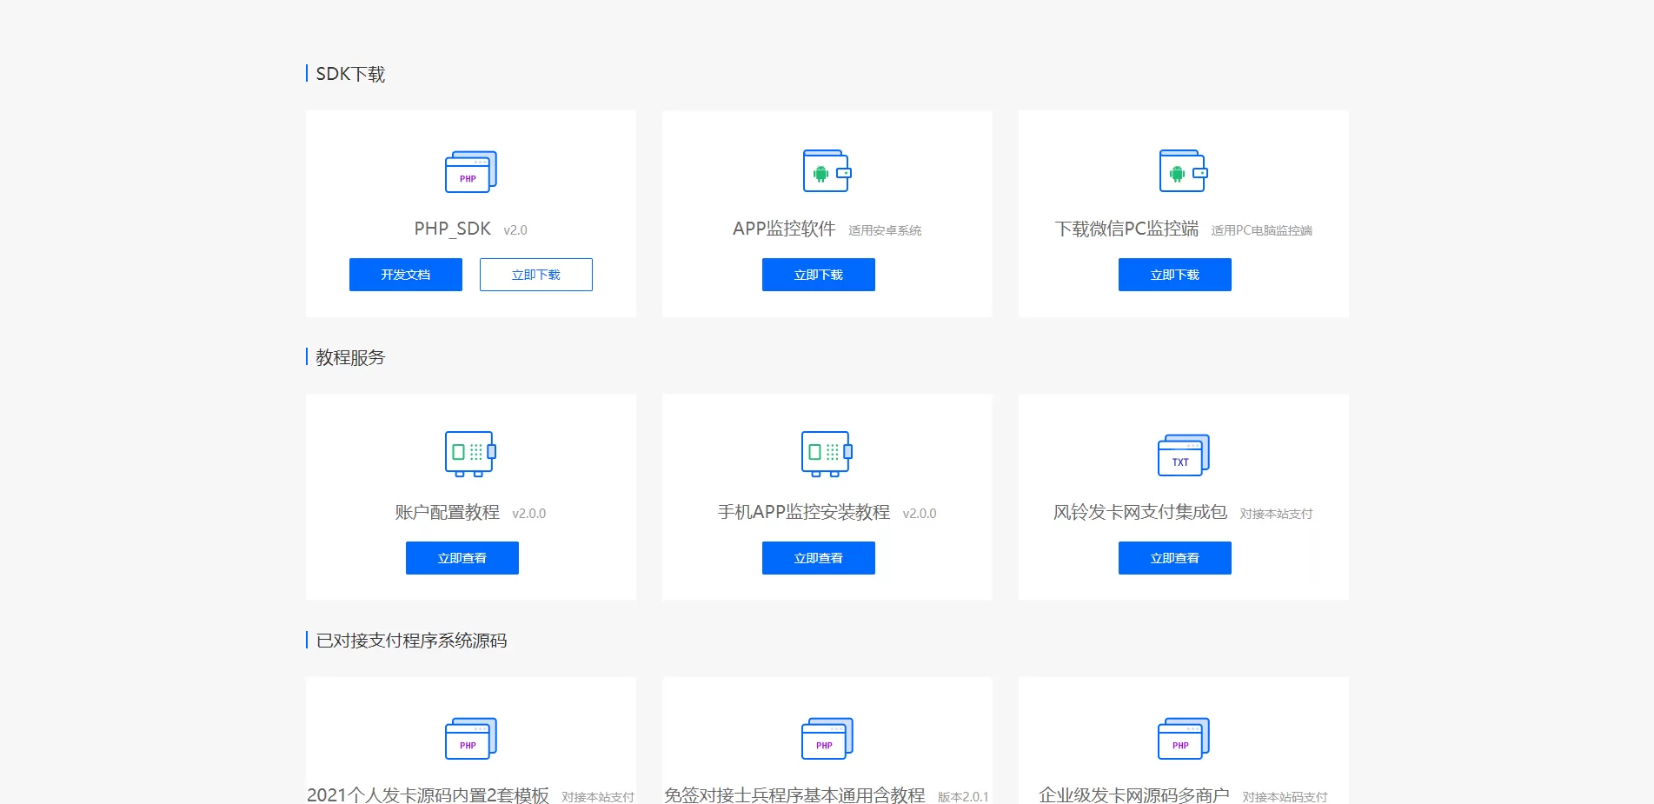
Task: Click the 下载微信PC监控端 icon
Action: tap(1183, 171)
